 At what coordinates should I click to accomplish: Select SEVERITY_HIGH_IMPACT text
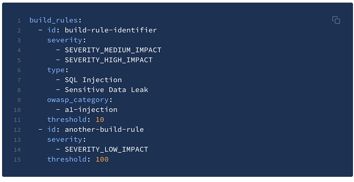(109, 60)
